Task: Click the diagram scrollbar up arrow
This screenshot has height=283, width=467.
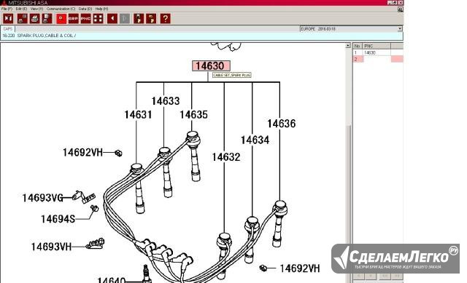Action: tap(348, 46)
